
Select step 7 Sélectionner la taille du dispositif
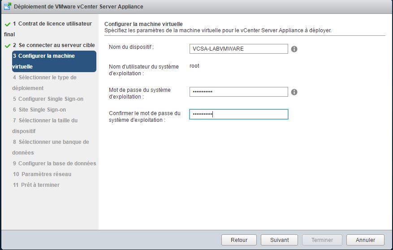point(45,126)
